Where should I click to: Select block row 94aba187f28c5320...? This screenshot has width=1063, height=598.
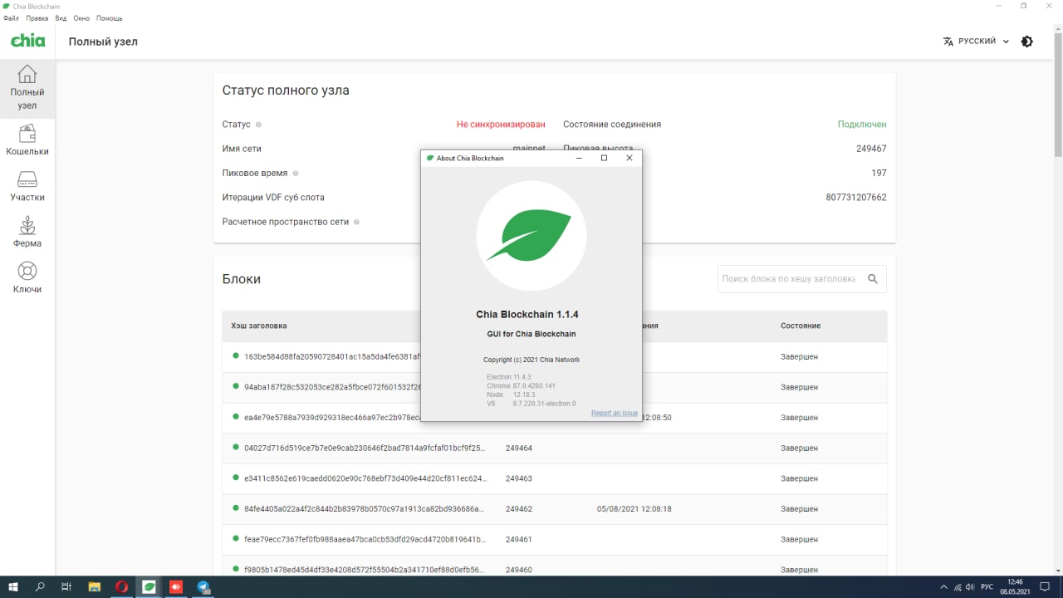point(554,387)
